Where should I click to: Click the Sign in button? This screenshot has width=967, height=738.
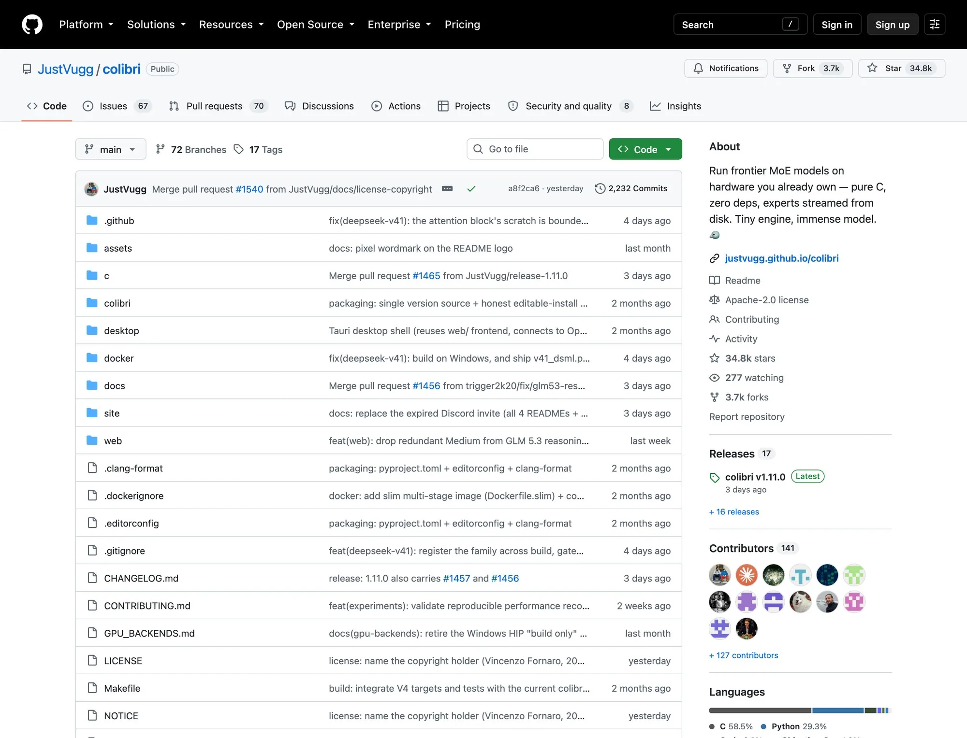point(837,25)
